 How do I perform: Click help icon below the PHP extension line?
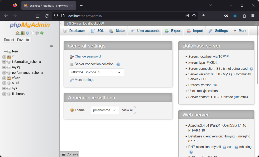(x=191, y=152)
